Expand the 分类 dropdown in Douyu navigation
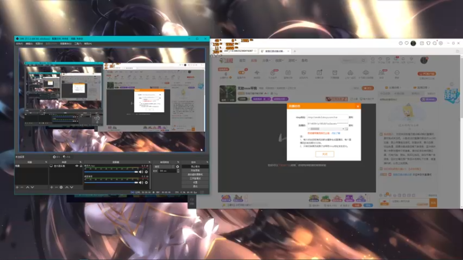 266,61
